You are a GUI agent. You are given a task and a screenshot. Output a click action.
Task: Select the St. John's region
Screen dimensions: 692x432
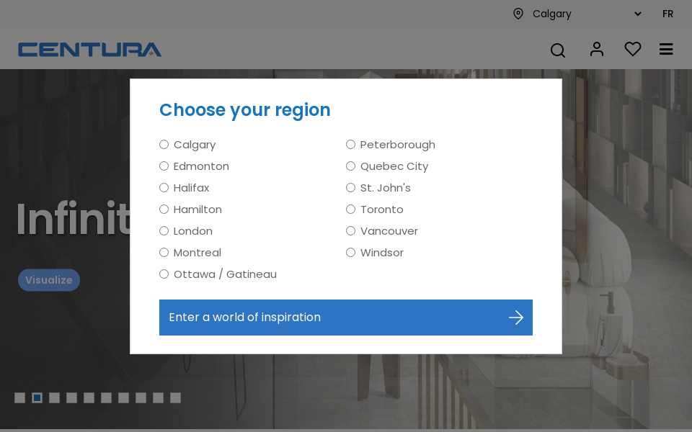point(350,187)
